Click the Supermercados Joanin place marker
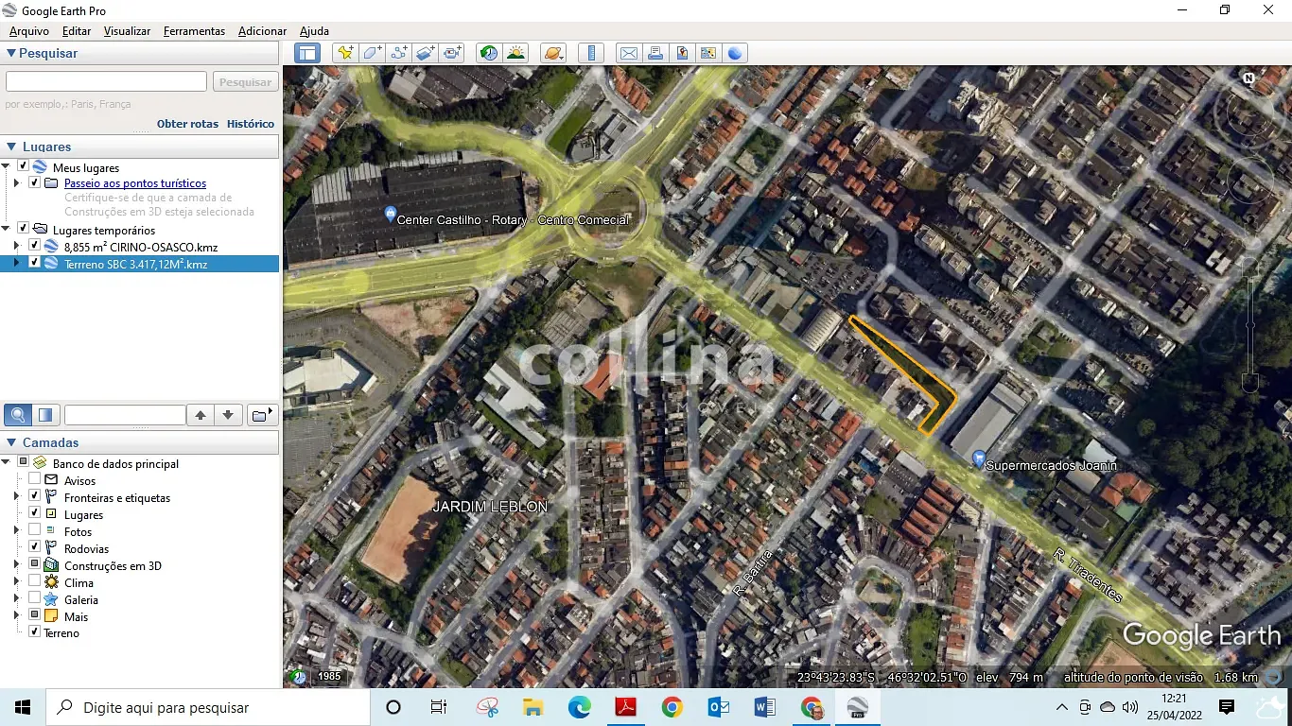This screenshot has width=1292, height=726. [979, 459]
